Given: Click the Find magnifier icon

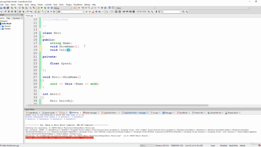Looking at the screenshot, I should [x=31, y=8].
